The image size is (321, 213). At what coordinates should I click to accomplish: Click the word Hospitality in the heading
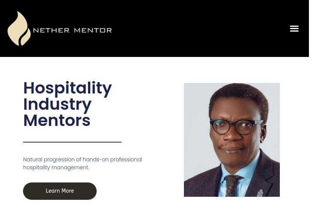68,88
